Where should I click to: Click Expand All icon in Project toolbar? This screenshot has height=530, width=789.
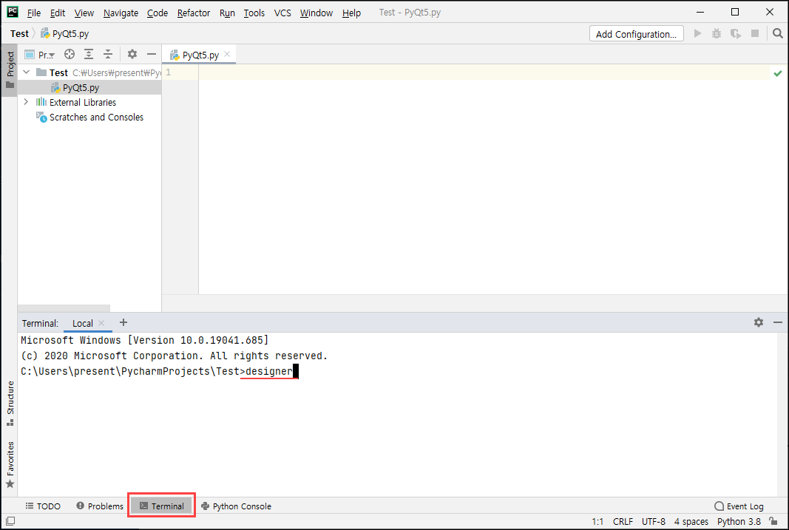pyautogui.click(x=89, y=54)
